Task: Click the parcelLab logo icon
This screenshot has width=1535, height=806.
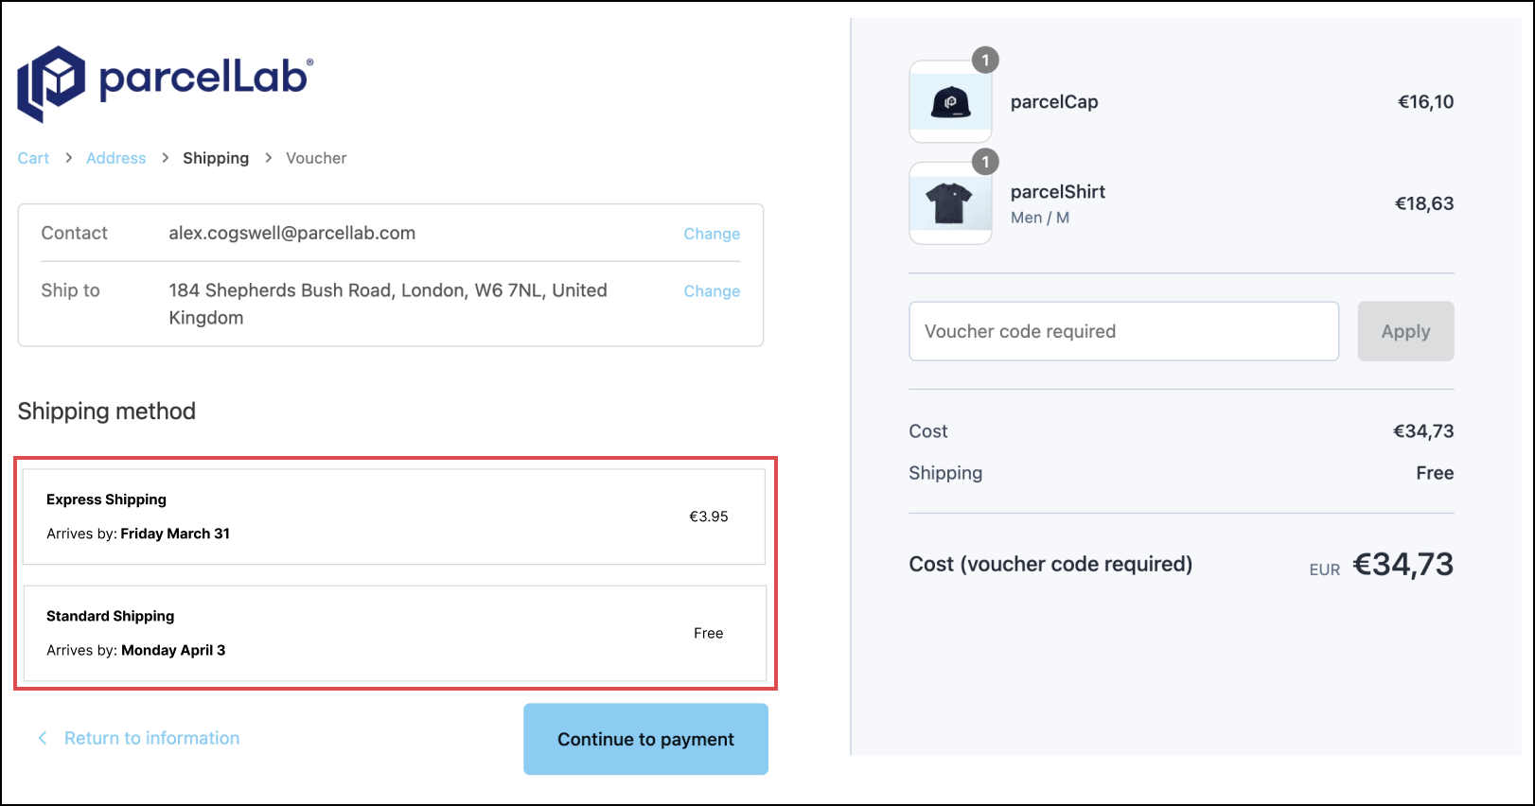Action: pyautogui.click(x=51, y=83)
